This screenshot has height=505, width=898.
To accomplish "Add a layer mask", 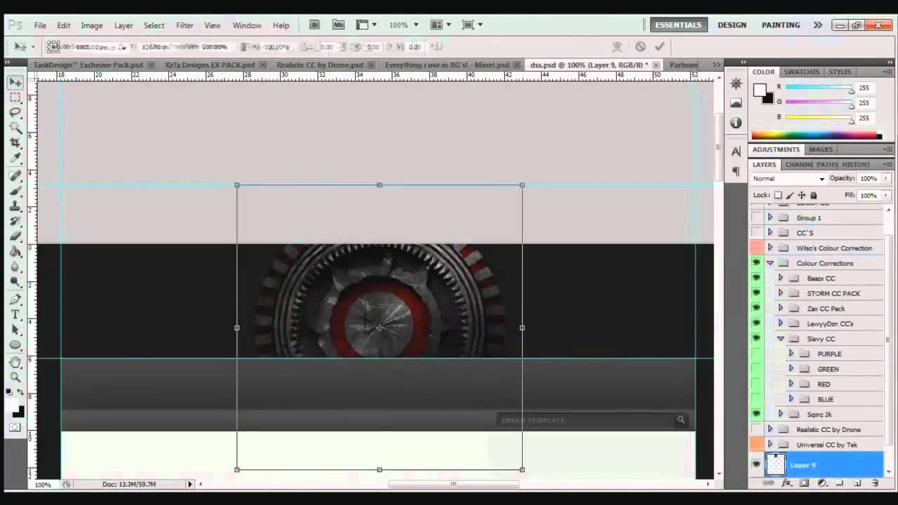I will pyautogui.click(x=804, y=483).
